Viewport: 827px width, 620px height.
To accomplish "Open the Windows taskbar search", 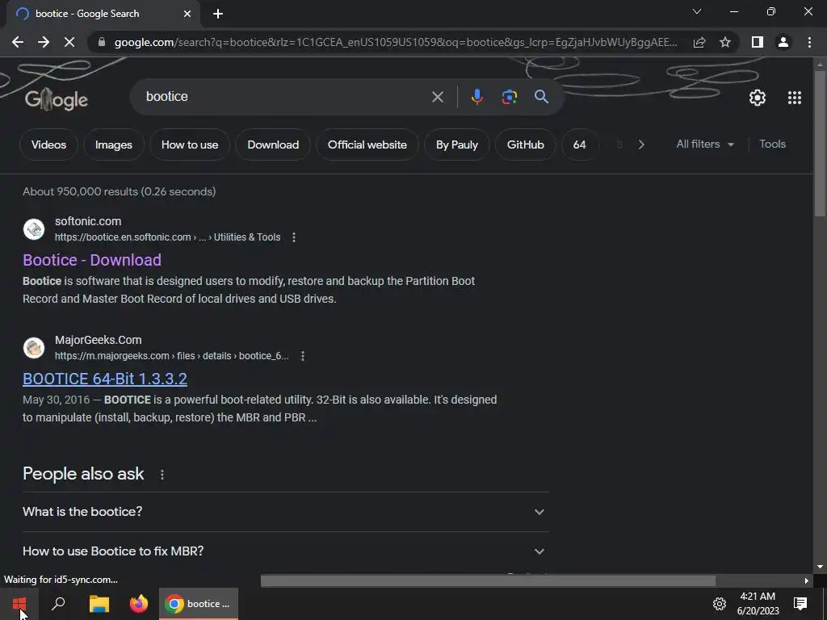I will pos(58,604).
